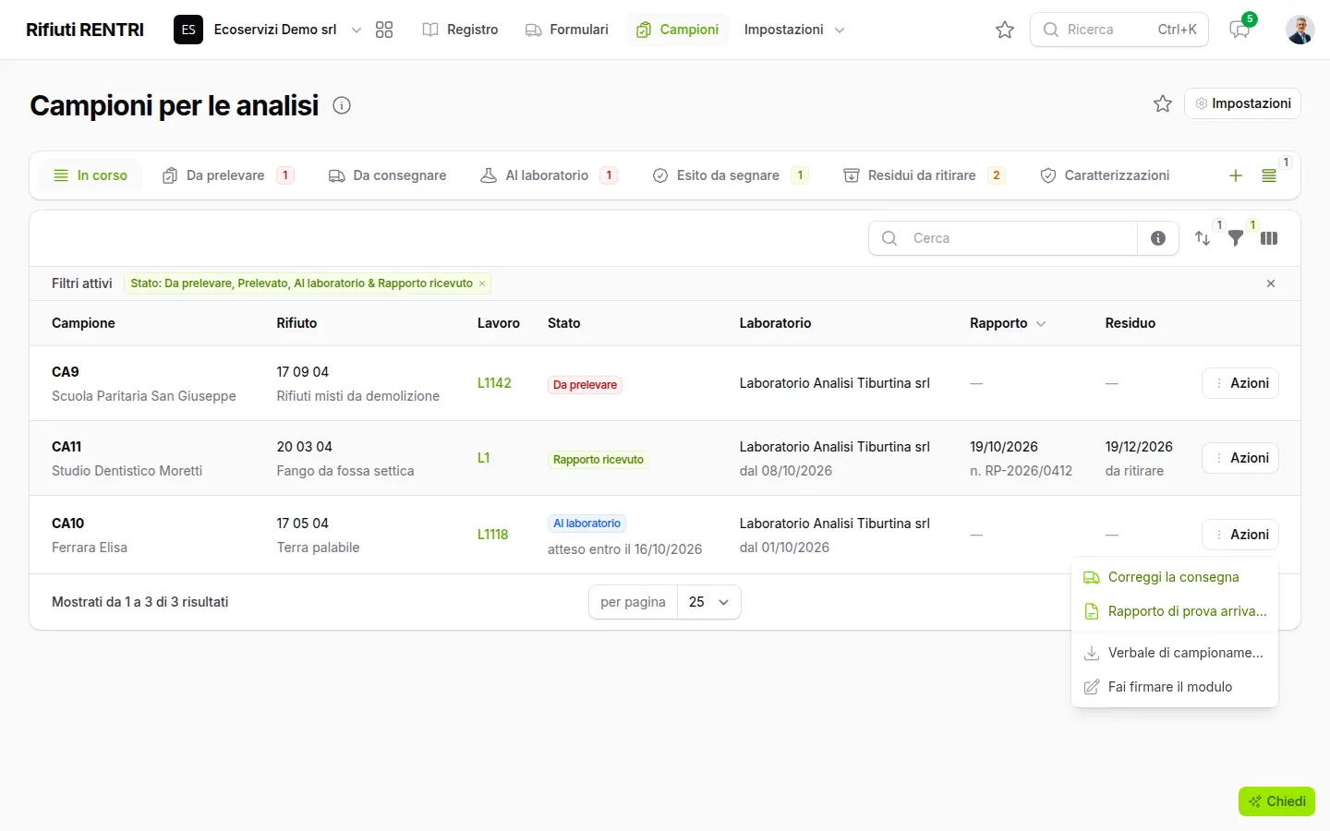Clear all active filters
Viewport: 1330px width, 831px height.
point(1271,283)
